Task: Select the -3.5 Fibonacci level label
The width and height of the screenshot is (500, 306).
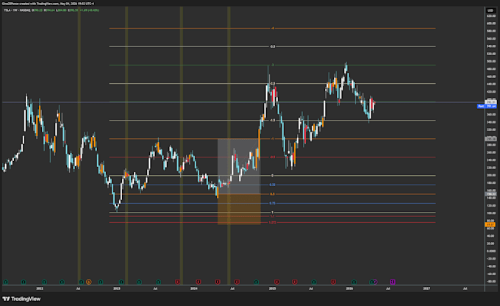Action: 272,46
